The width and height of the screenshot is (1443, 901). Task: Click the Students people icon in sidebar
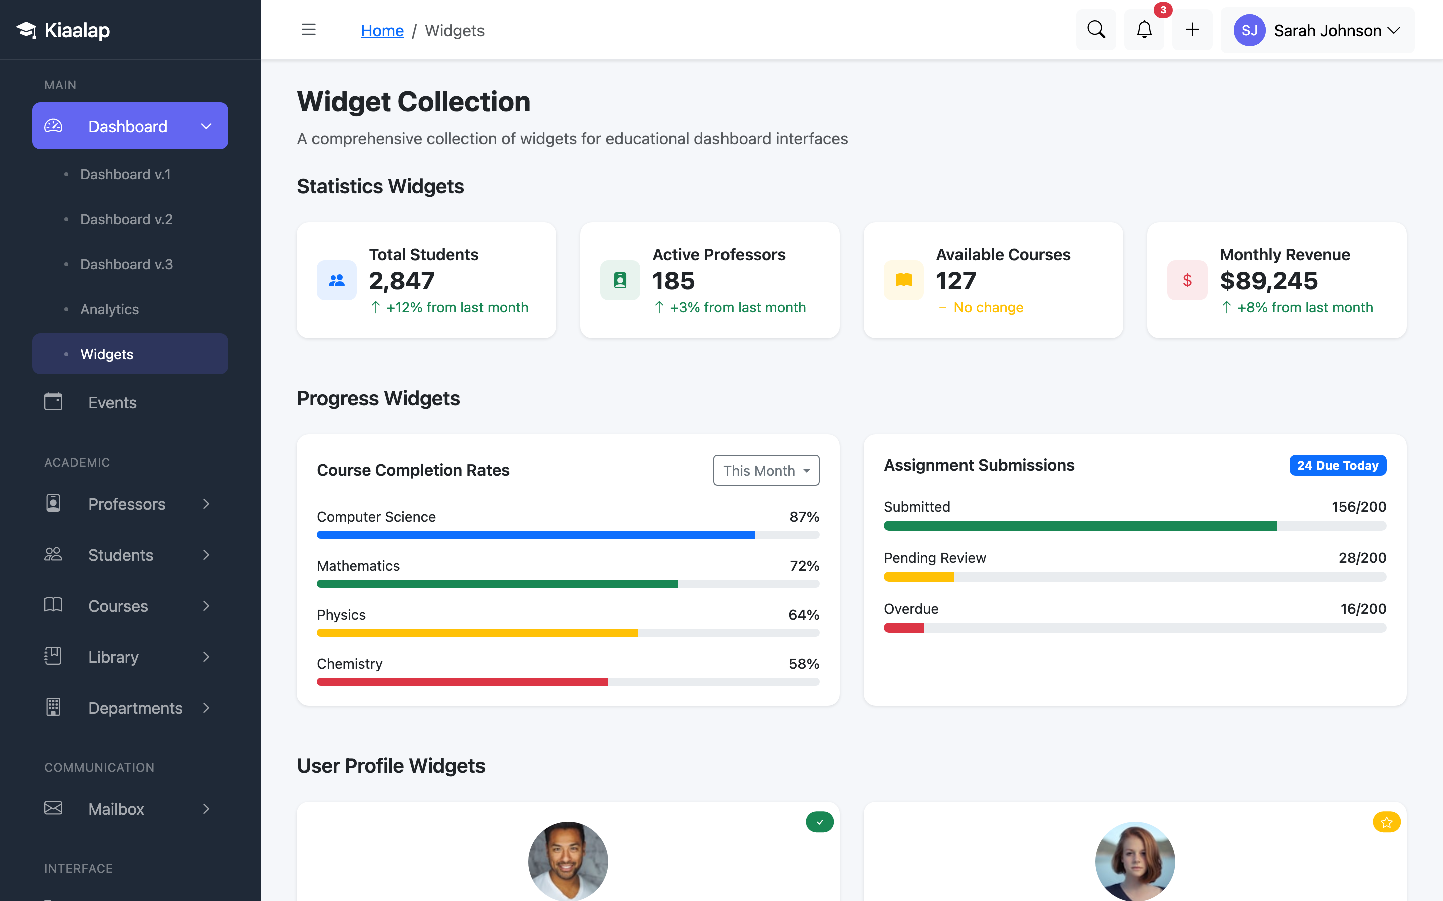tap(53, 554)
